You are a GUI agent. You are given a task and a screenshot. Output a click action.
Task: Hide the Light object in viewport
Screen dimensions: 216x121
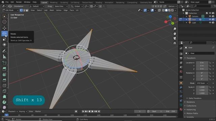click(210, 23)
